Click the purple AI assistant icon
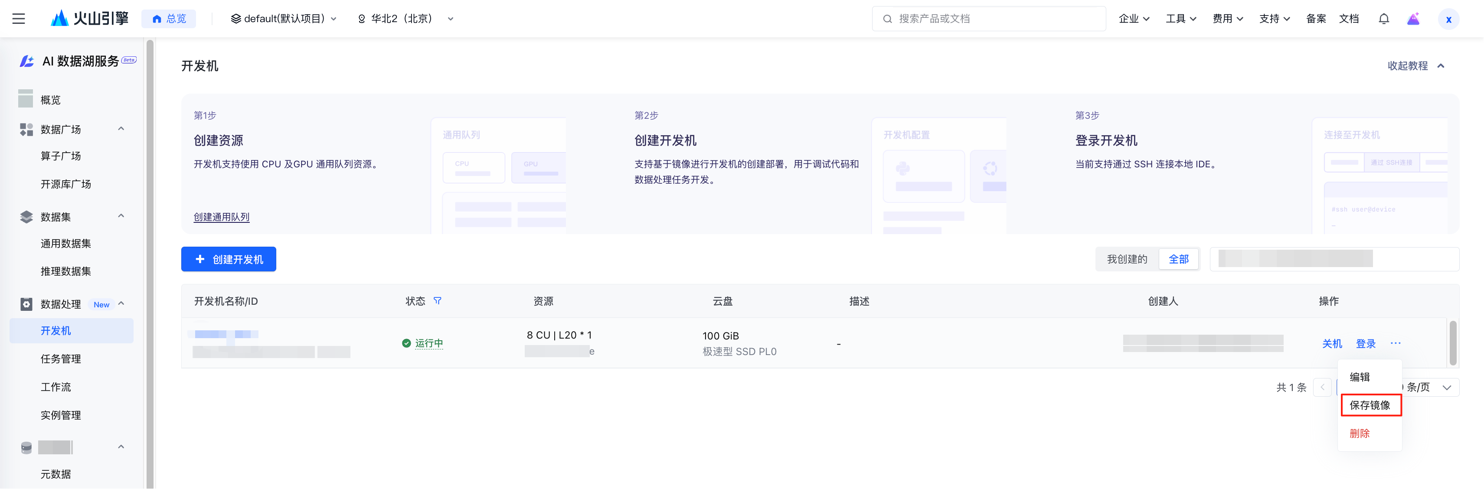1484x489 pixels. 1413,19
